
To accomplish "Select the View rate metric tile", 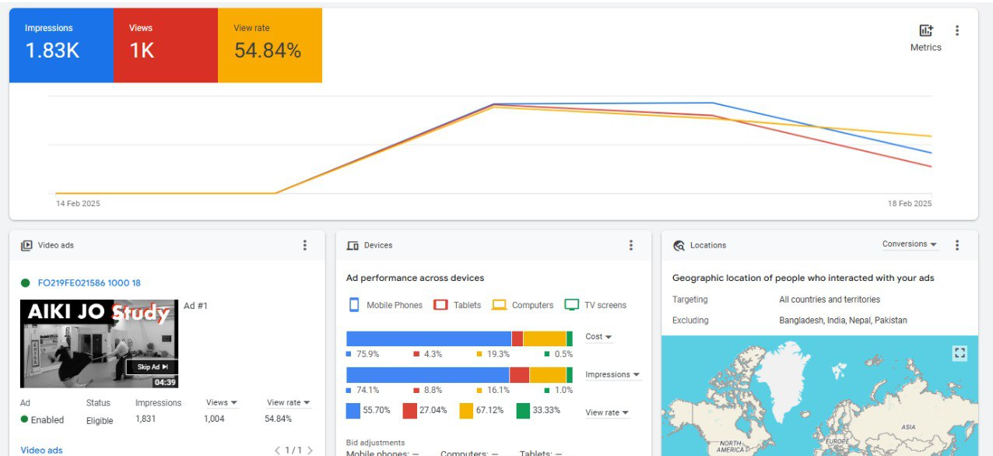I will [269, 45].
